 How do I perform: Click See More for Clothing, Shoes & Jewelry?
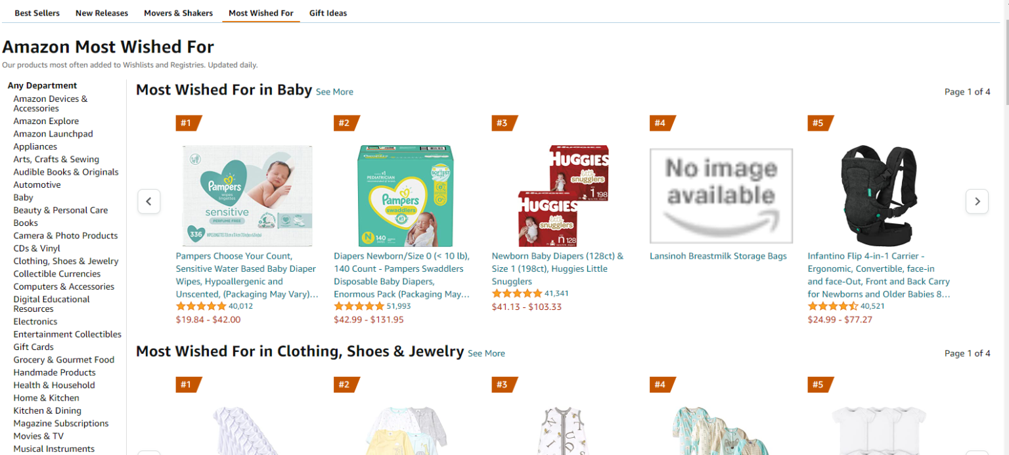(486, 353)
